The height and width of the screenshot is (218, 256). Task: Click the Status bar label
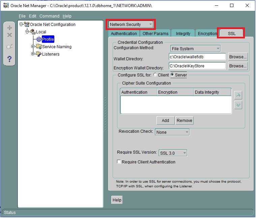coord(10,213)
